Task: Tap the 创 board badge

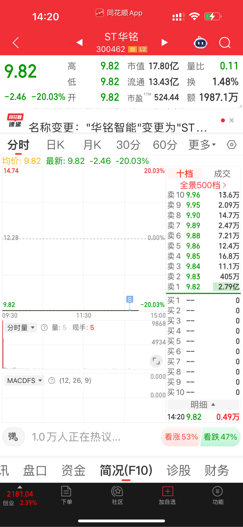Action: (x=133, y=49)
